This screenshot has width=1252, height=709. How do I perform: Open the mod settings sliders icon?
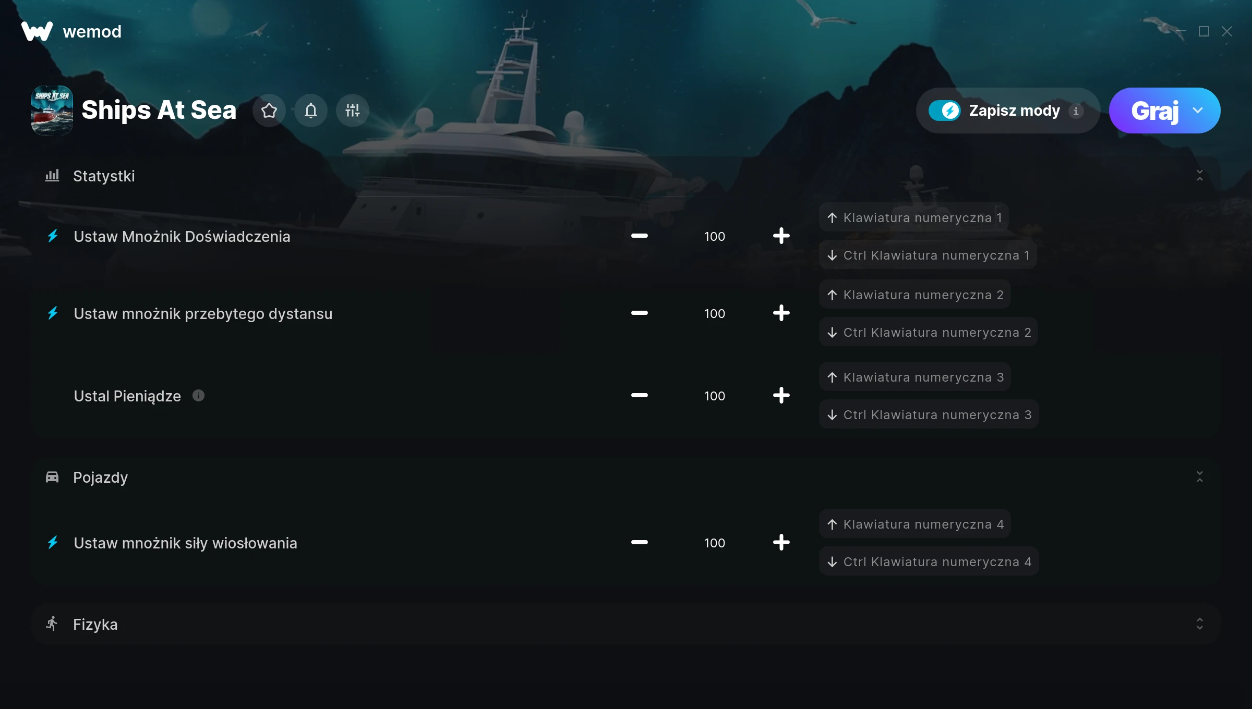coord(353,111)
